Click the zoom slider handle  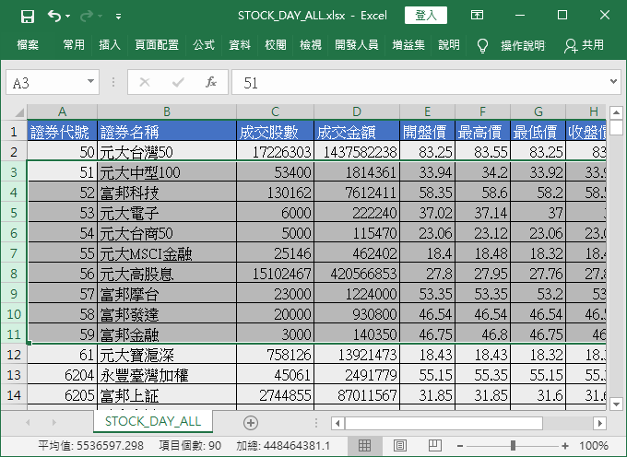coord(513,445)
